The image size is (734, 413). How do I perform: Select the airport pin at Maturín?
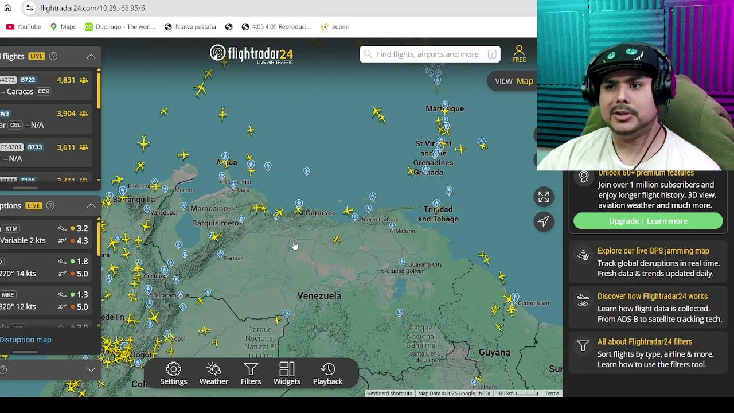(x=392, y=226)
